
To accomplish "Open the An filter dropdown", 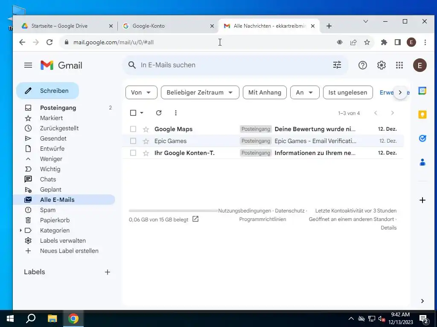I will [x=305, y=92].
